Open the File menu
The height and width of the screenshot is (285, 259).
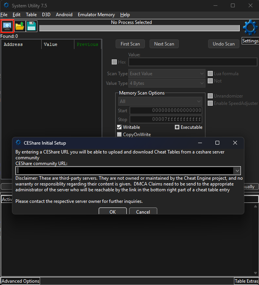tap(4, 15)
